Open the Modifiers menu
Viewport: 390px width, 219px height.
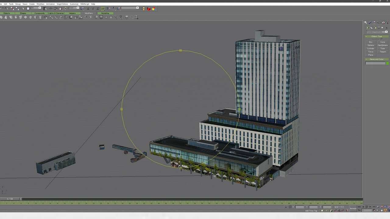[41, 4]
